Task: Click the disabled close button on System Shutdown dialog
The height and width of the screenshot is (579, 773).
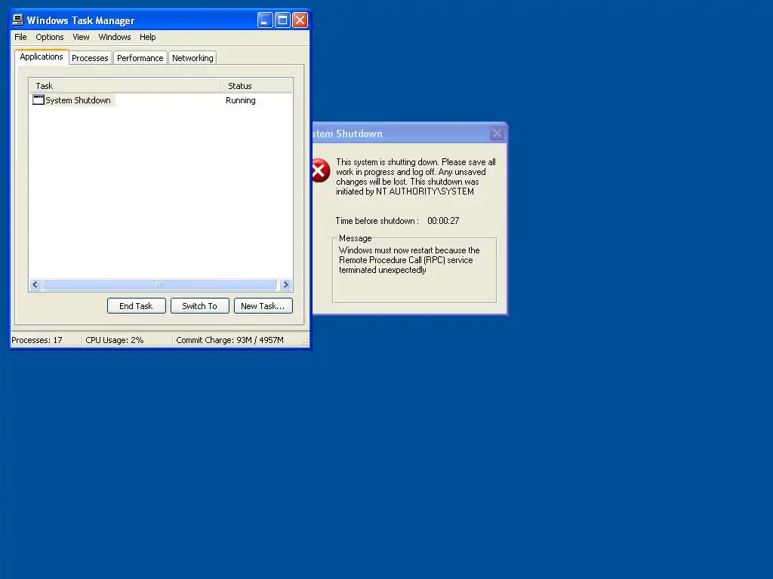Action: [497, 133]
